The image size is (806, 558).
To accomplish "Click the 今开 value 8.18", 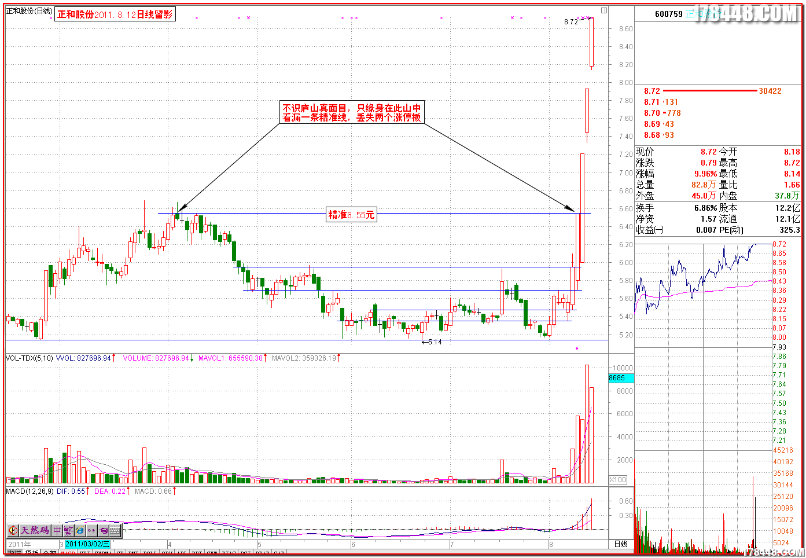I will [x=792, y=152].
